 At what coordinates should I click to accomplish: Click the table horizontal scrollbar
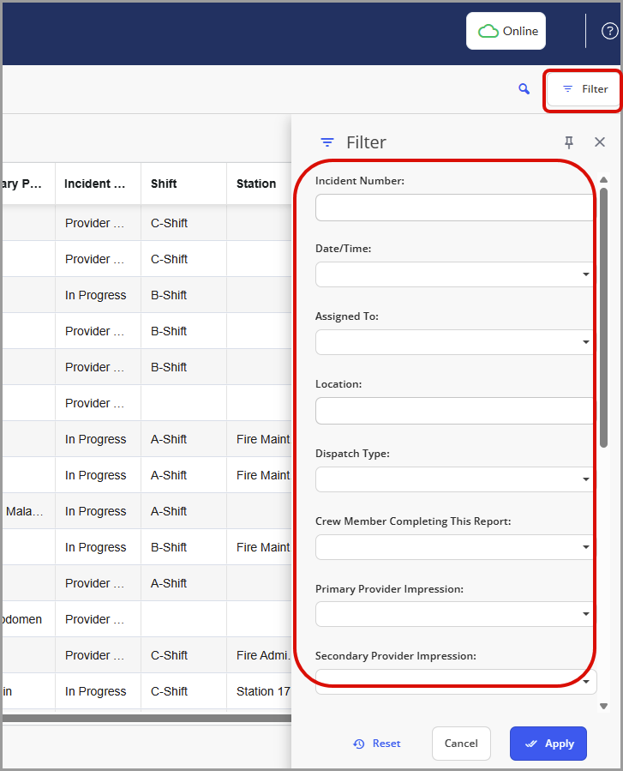click(147, 719)
